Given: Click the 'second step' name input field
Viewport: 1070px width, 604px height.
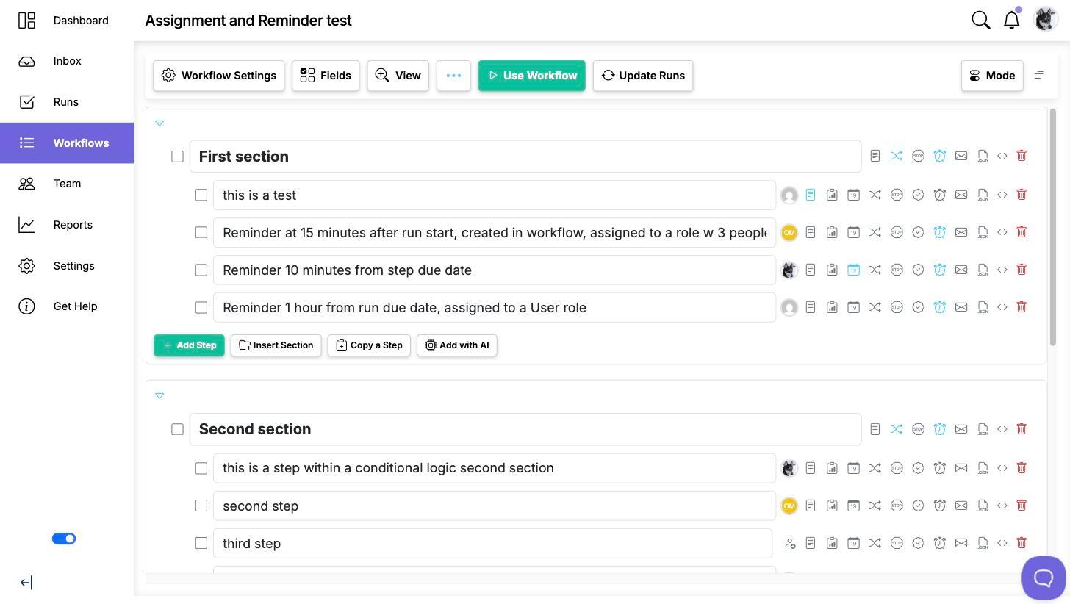Looking at the screenshot, I should [x=495, y=506].
